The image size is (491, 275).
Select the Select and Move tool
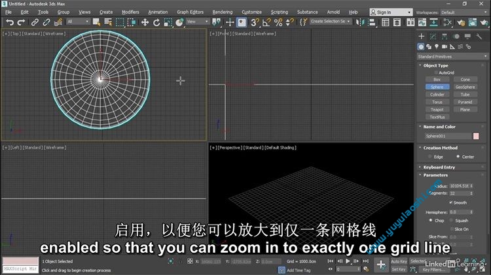click(x=145, y=22)
